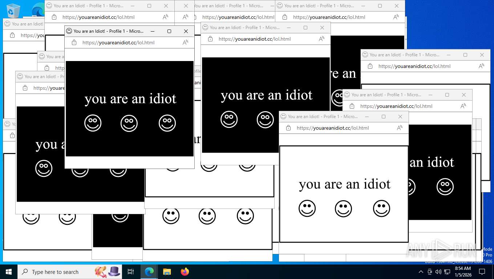
Task: Click 'an idiot' text on the partially hidden black page
Action: pyautogui.click(x=432, y=162)
